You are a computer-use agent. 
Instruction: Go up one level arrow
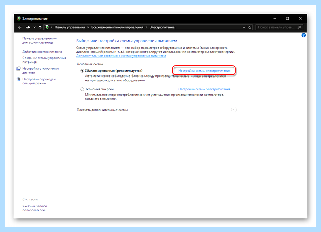(x=40, y=27)
